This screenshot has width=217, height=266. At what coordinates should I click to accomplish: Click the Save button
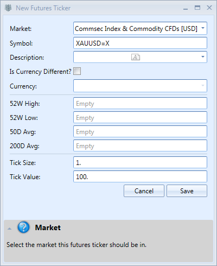187,191
